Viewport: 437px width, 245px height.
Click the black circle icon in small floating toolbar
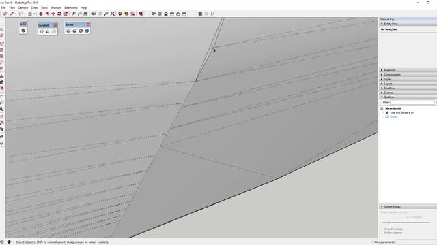point(23,31)
